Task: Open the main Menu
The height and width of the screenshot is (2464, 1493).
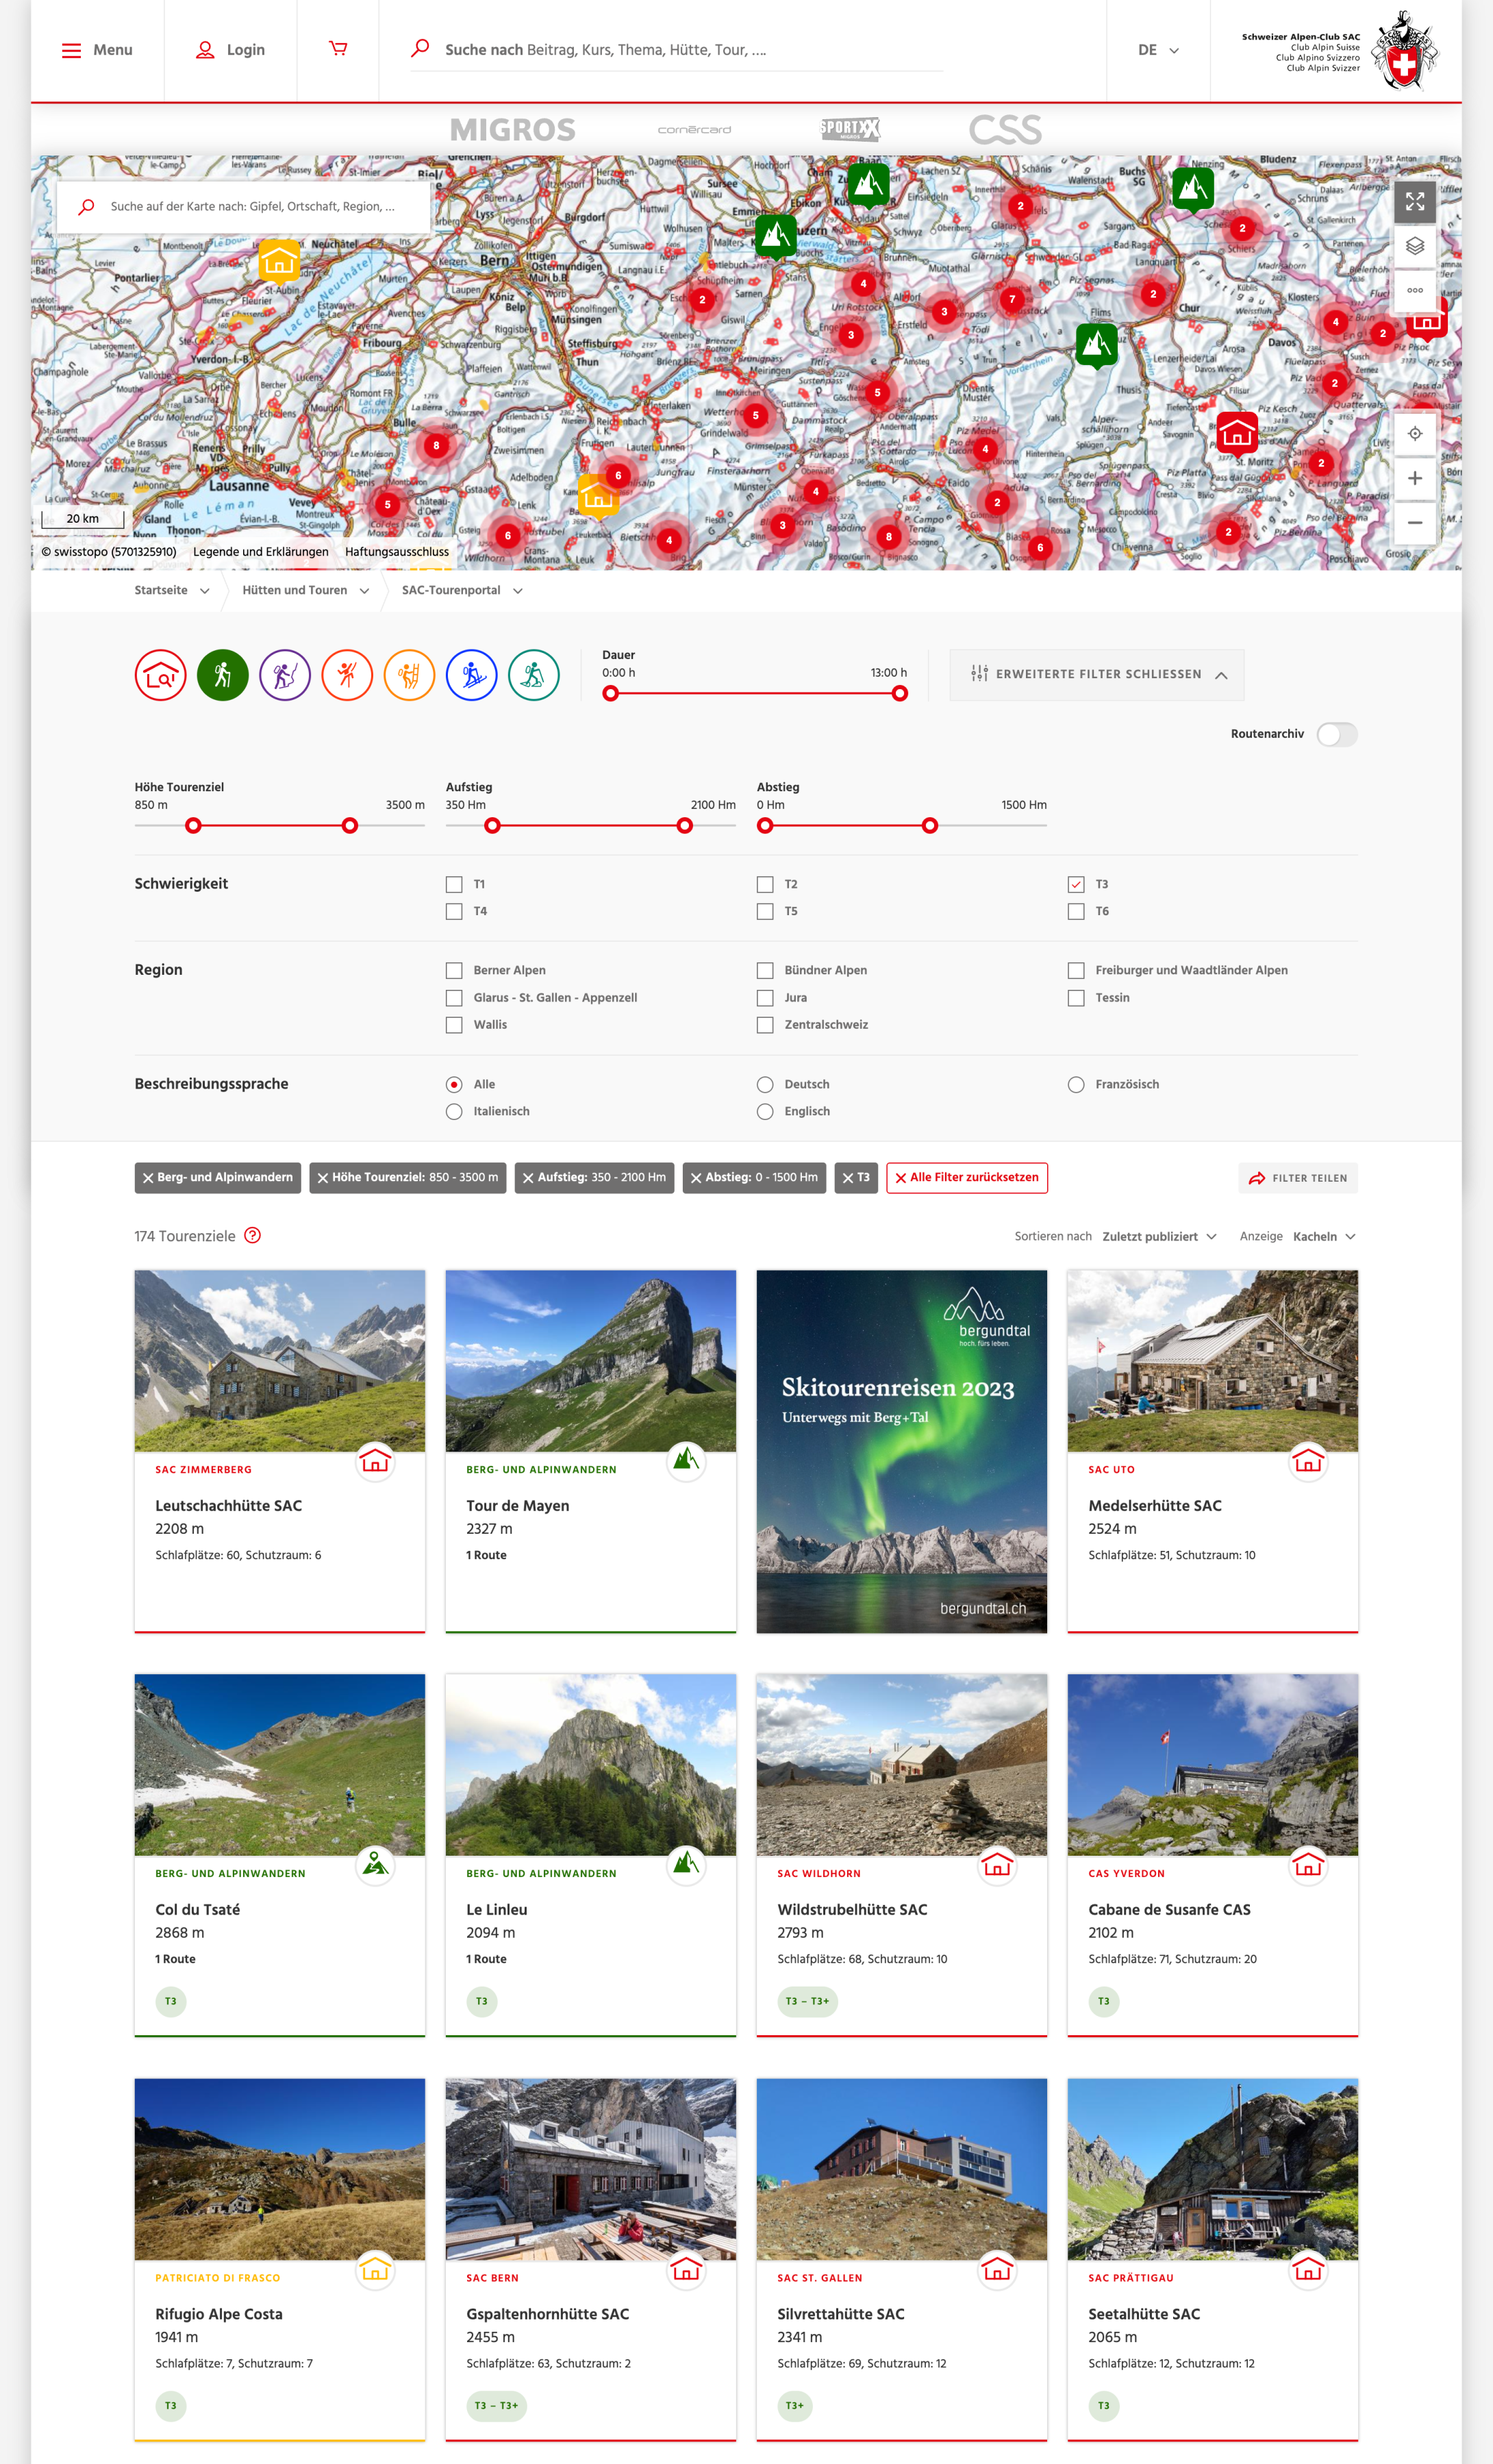Action: point(97,50)
